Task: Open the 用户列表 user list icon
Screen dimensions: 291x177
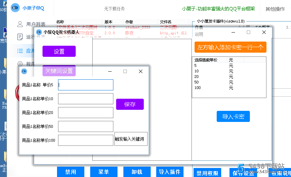Action: coord(20,24)
